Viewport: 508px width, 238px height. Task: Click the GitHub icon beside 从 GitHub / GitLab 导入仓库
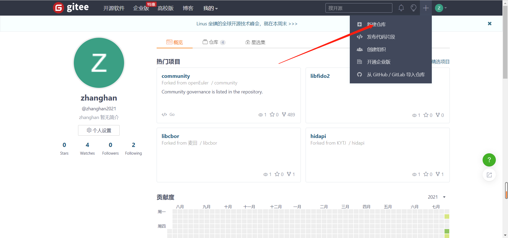pyautogui.click(x=359, y=75)
